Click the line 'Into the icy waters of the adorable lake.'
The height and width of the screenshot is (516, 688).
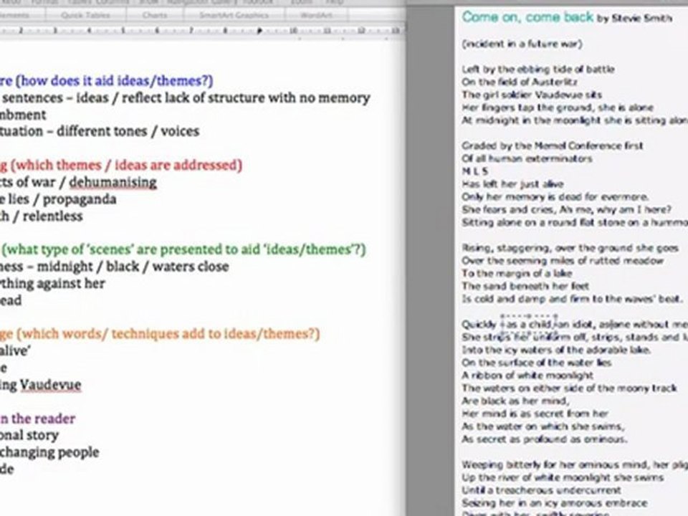[x=556, y=350]
